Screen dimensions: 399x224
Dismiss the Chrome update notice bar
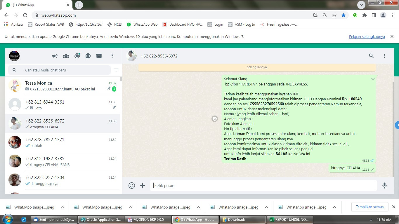(392, 37)
